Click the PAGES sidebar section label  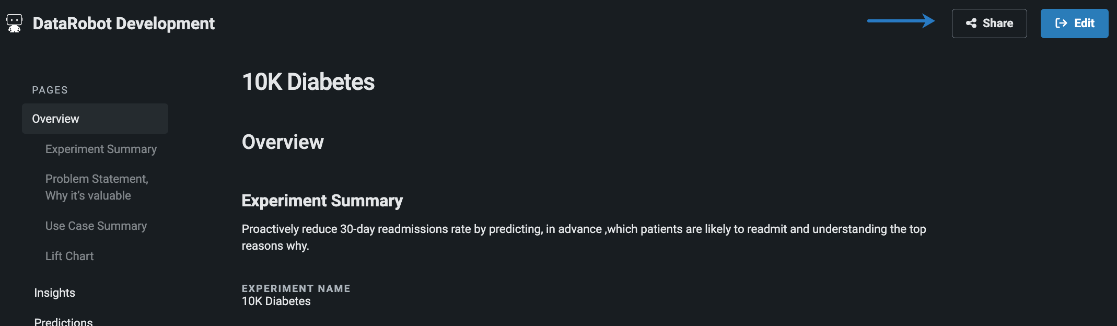[x=50, y=90]
